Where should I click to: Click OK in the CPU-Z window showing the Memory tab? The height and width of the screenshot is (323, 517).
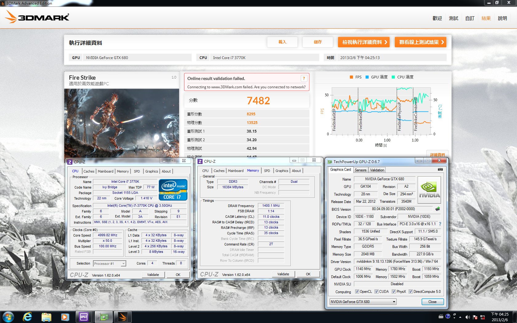click(308, 274)
